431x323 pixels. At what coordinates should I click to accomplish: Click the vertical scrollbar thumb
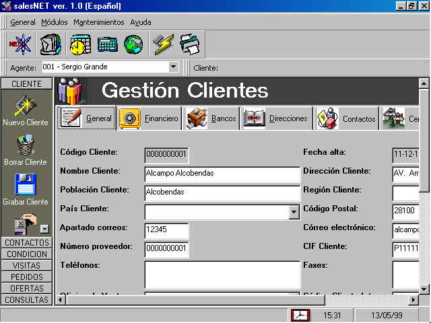424,140
